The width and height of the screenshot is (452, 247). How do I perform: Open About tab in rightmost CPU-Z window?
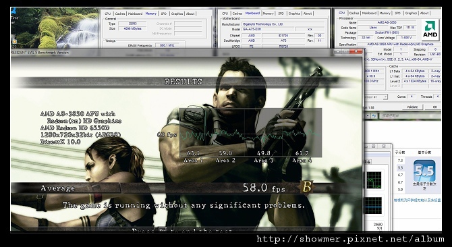pos(424,13)
